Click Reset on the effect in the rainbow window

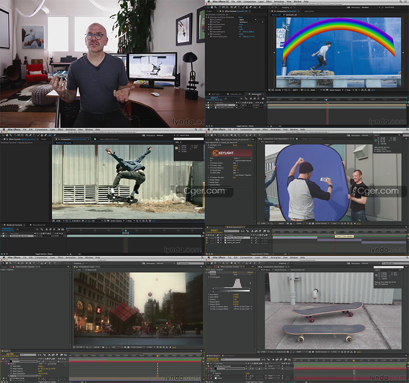240,17
